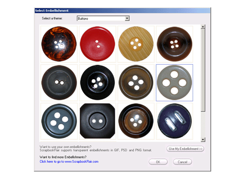Choose the navy button with slot holes
The width and height of the screenshot is (245, 178).
point(174,121)
